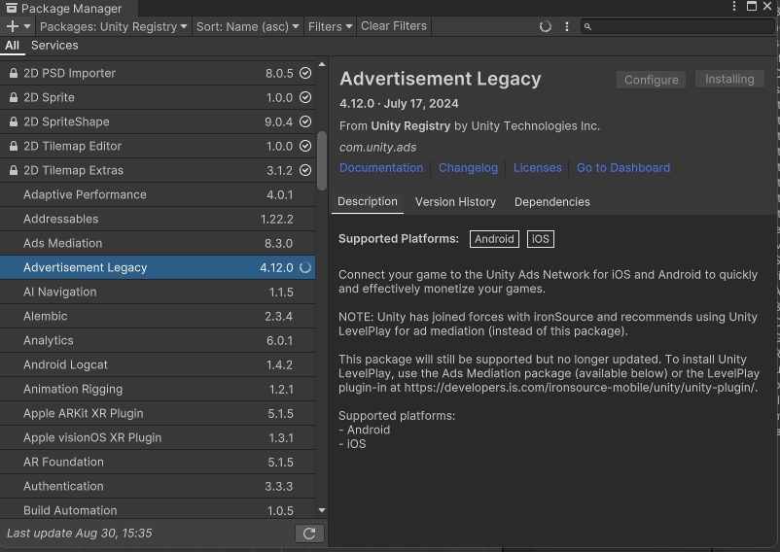The image size is (780, 552).
Task: Click the Last update Aug 30, 15:35 status
Action: (x=80, y=534)
